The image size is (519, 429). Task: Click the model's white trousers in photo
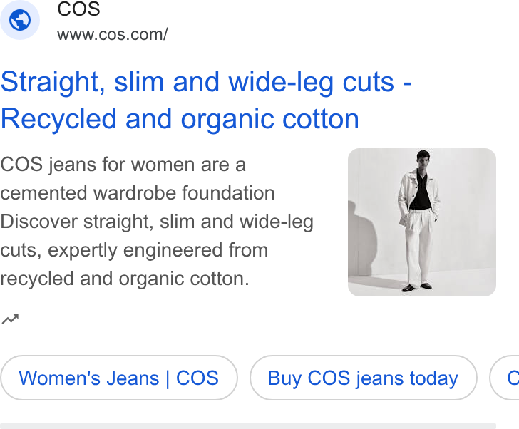point(419,248)
